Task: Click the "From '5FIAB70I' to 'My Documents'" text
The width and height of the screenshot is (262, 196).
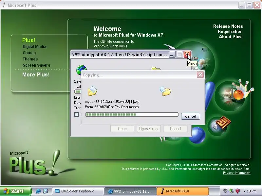Action: coord(112,107)
